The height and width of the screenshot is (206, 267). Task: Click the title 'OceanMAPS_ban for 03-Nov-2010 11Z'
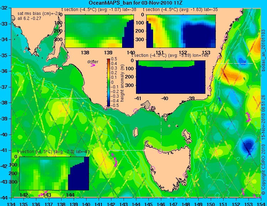pyautogui.click(x=136, y=3)
